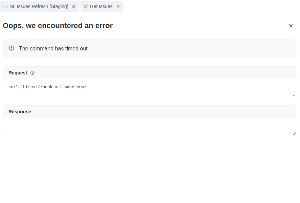The height and width of the screenshot is (203, 300).
Task: Click the exclamation alert icon in the banner
Action: pos(11,48)
